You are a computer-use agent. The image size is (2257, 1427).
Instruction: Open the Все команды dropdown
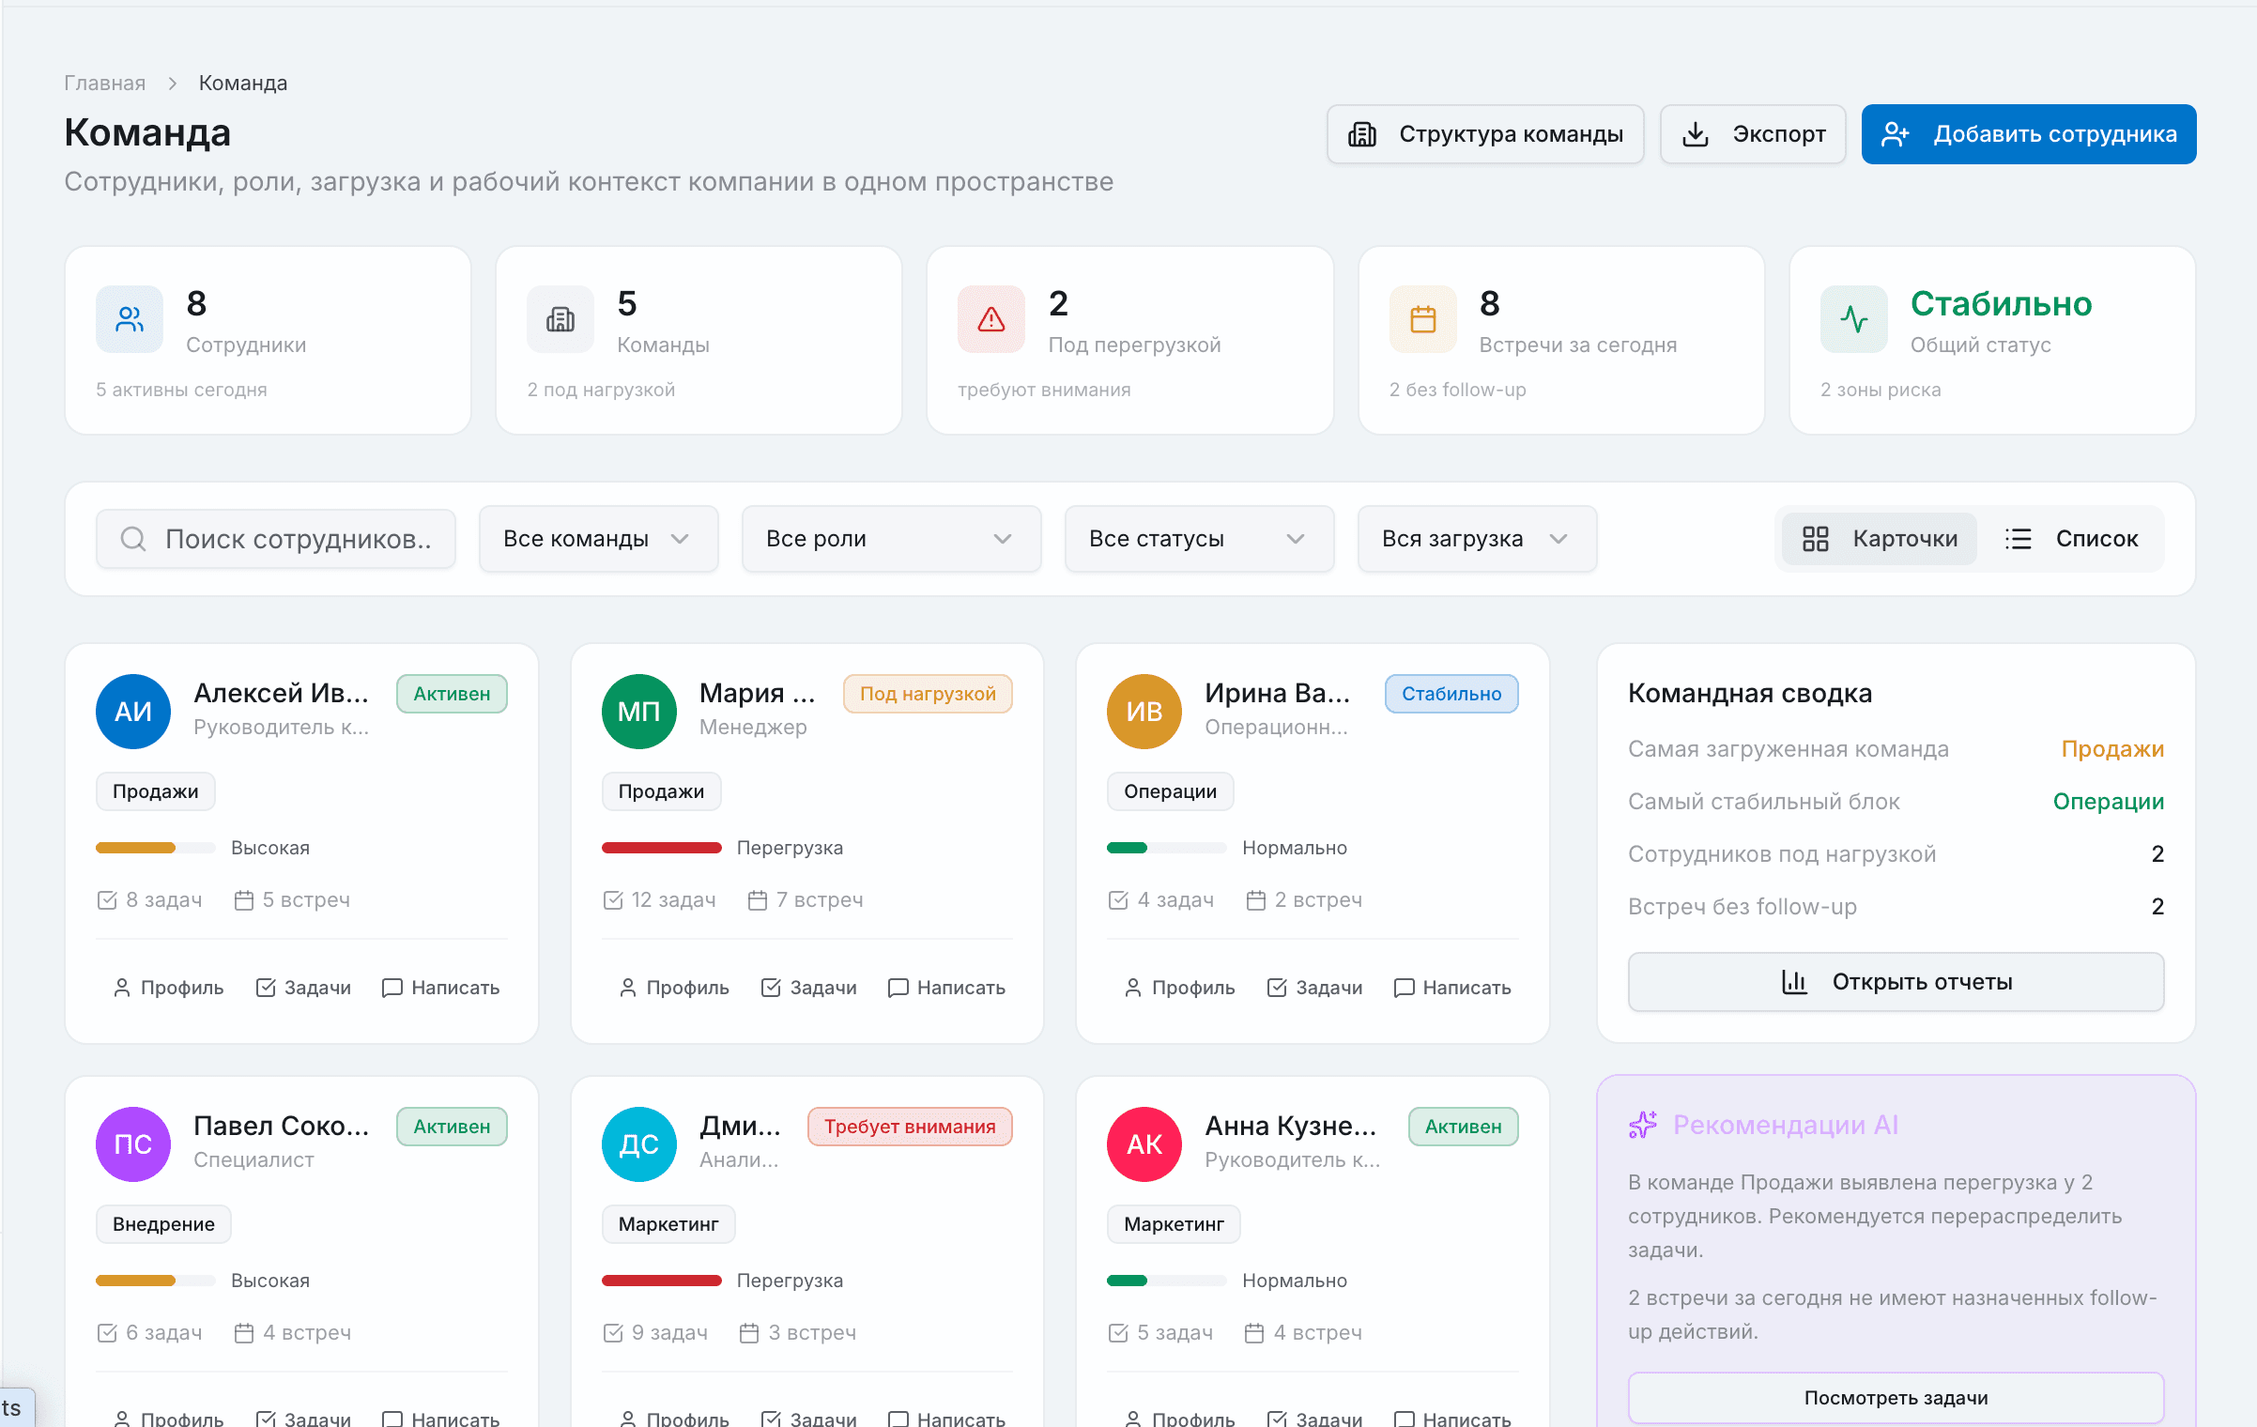598,538
